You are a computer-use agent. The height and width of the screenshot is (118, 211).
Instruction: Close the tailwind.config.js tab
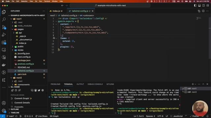93,11
